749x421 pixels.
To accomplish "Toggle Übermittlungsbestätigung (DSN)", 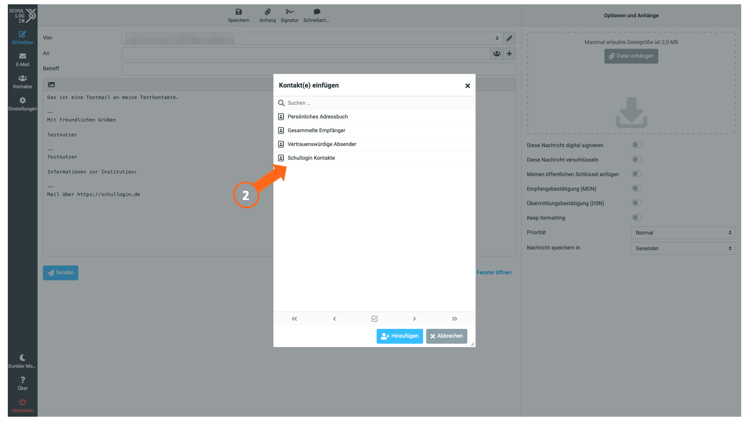I will [637, 203].
